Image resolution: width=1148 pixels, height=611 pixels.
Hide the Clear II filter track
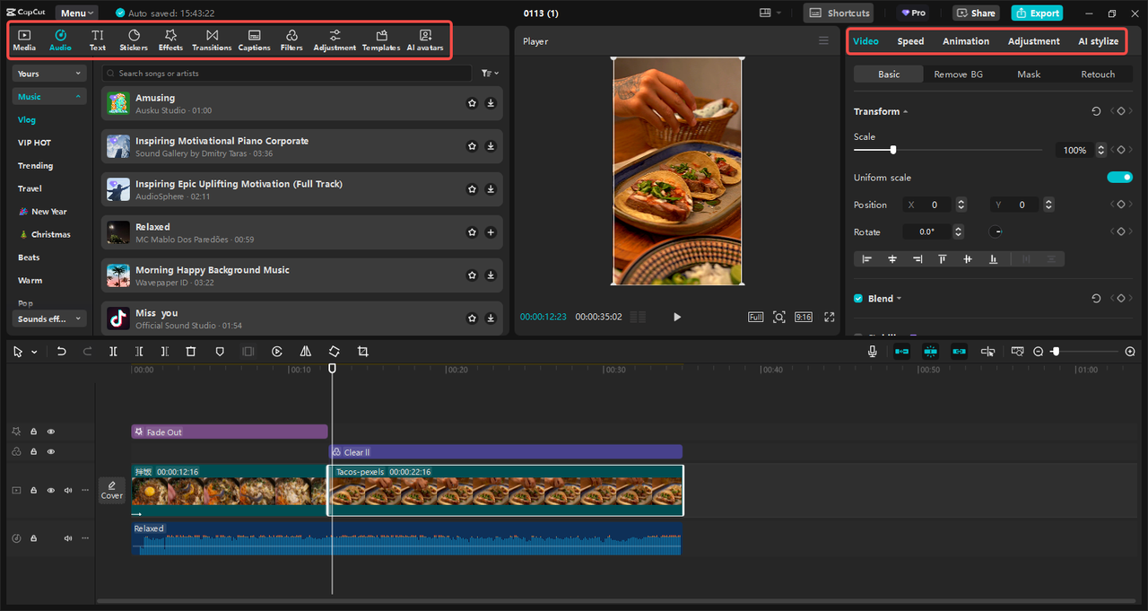pos(51,451)
